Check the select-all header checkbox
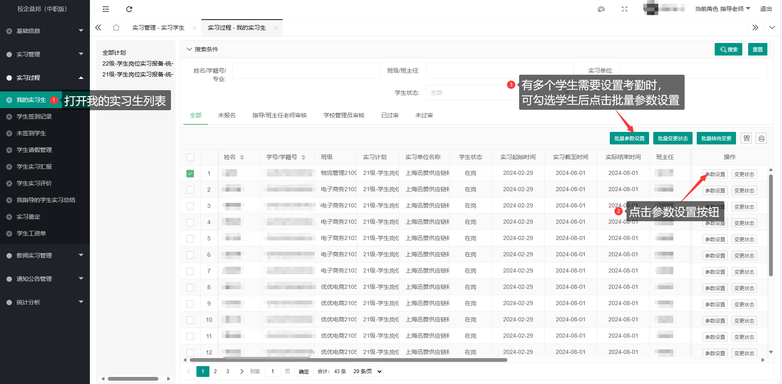The width and height of the screenshot is (782, 384). coord(190,157)
